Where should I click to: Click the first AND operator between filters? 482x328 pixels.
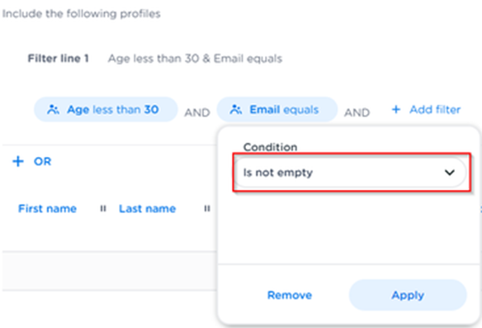tap(197, 112)
